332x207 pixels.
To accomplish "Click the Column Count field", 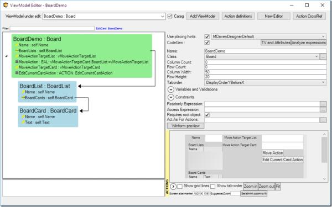I will point(265,62).
